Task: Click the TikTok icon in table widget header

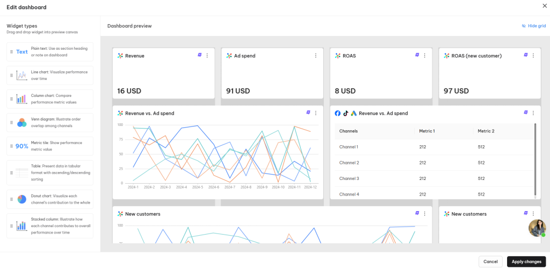Action: pyautogui.click(x=345, y=114)
